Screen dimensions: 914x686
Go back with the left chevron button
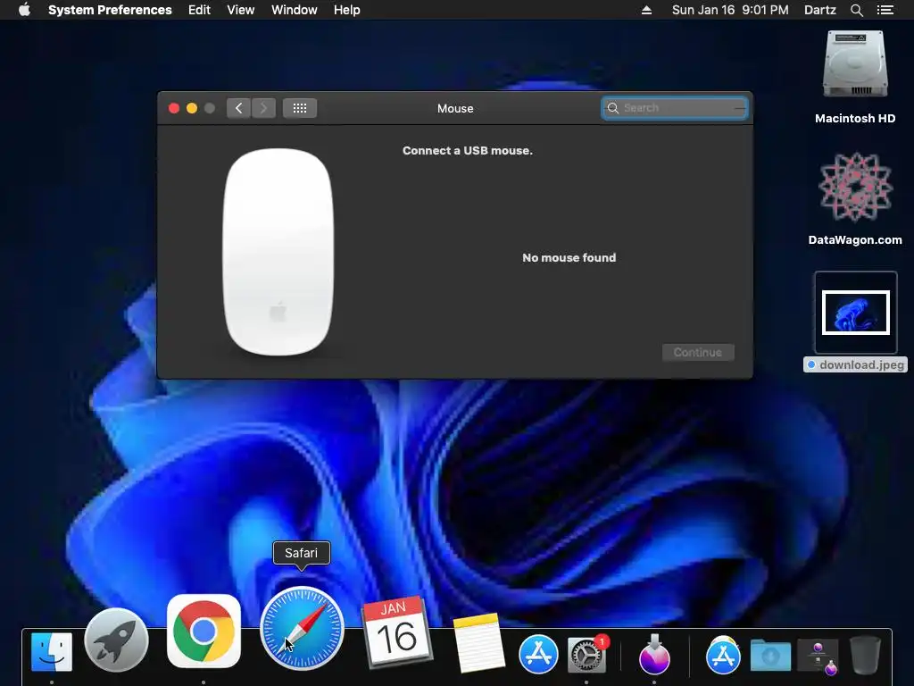point(238,108)
